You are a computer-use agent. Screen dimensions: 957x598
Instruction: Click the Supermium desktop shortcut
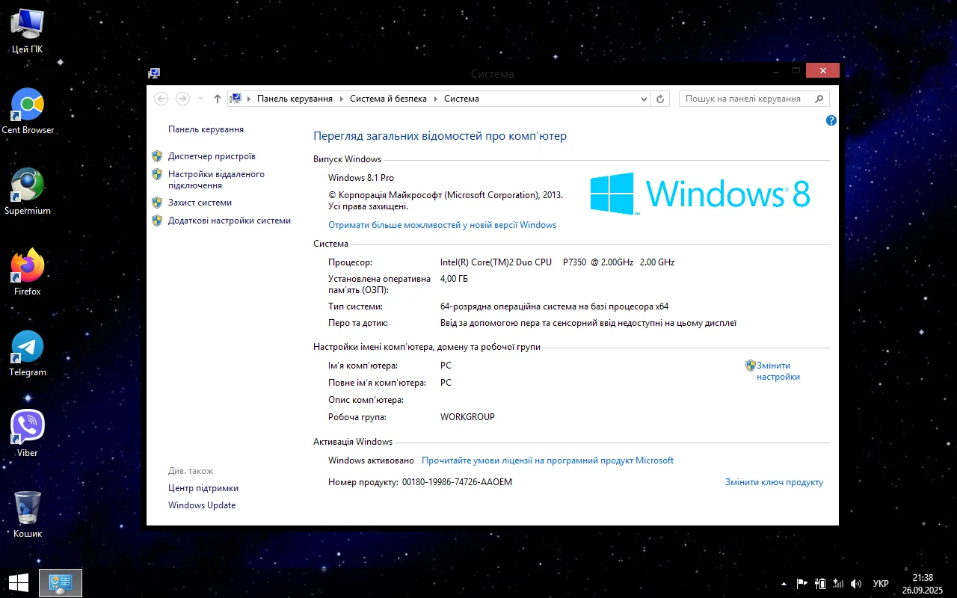(x=28, y=185)
